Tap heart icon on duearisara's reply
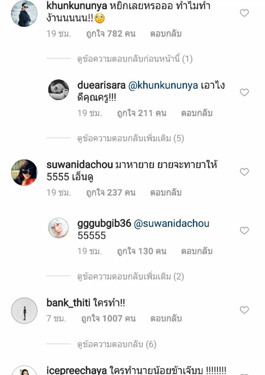The image size is (265, 375). click(x=244, y=92)
